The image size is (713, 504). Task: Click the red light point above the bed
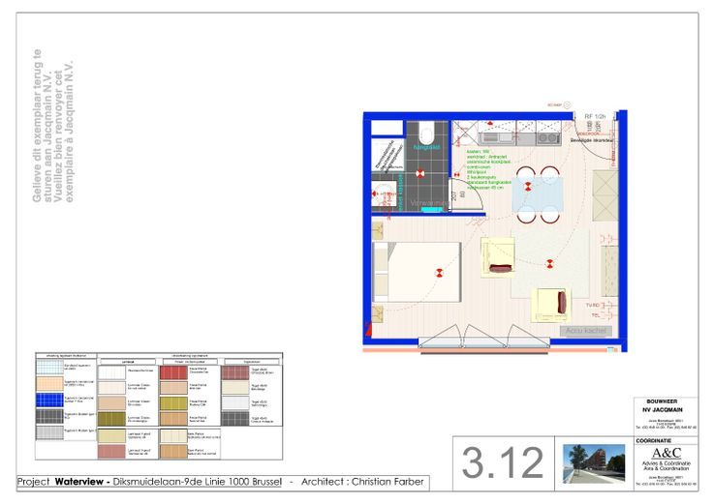pos(439,274)
